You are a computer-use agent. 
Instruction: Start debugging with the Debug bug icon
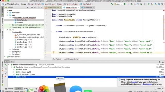point(131,4)
